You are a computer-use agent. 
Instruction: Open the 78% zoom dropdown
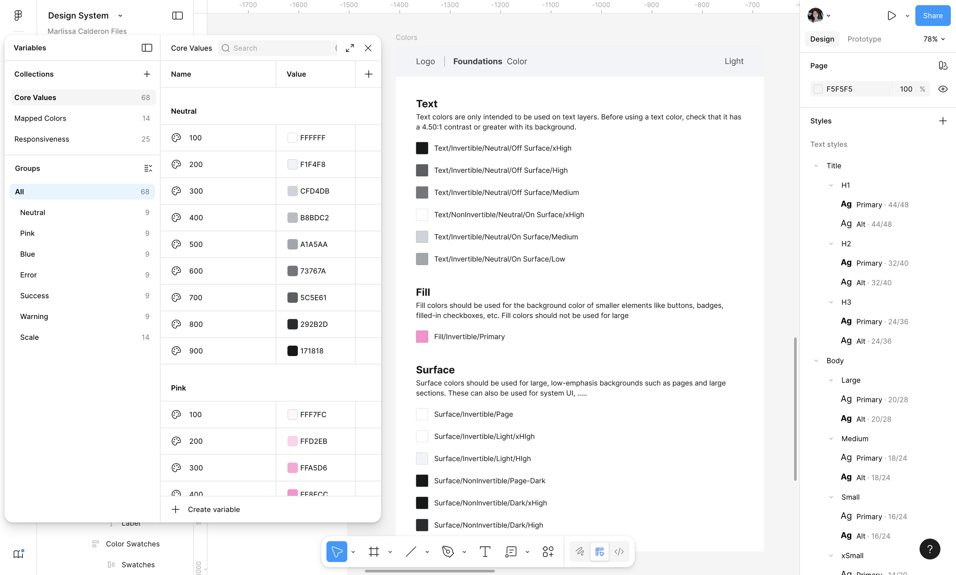click(x=934, y=39)
